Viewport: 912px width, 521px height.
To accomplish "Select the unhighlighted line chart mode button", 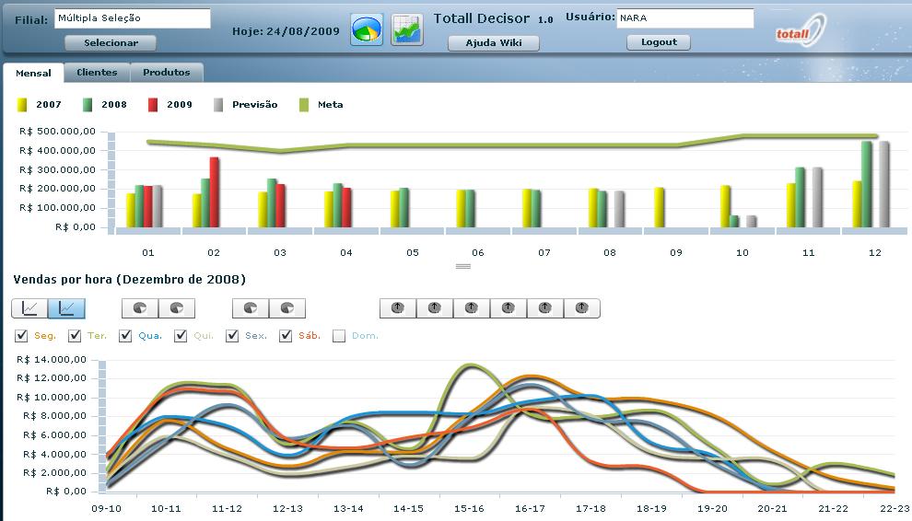I will [29, 308].
